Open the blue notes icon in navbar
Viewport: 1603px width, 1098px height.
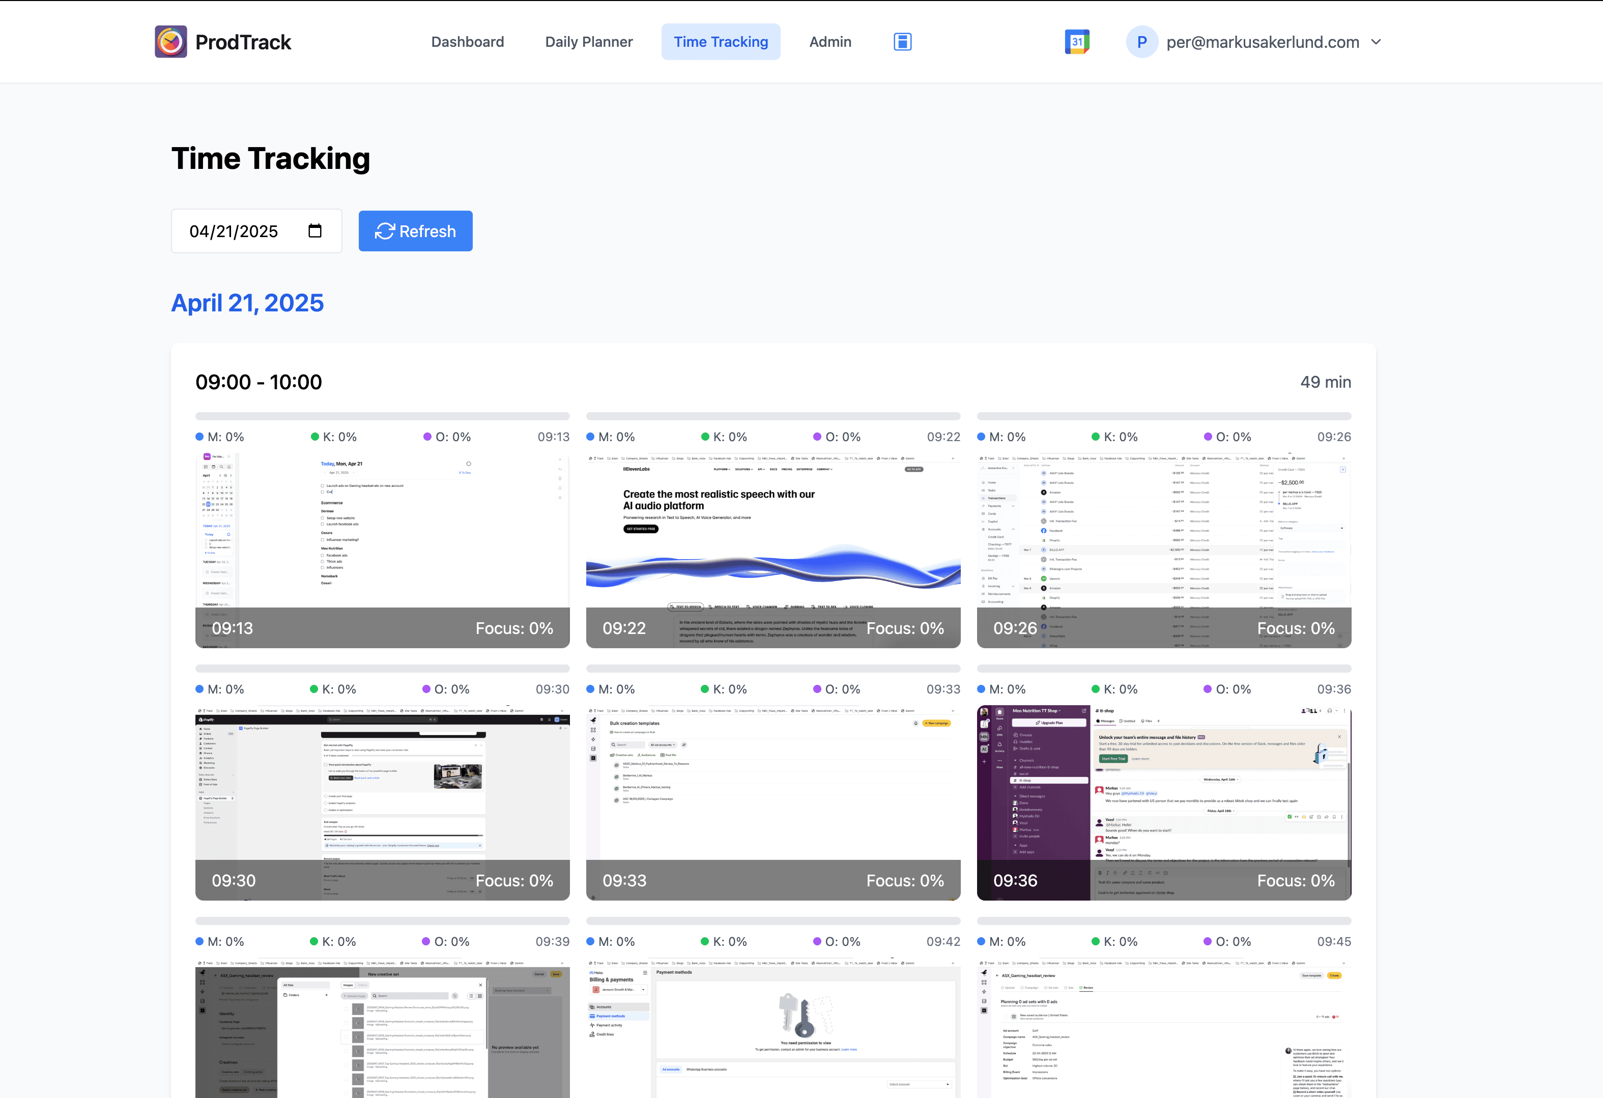point(902,41)
